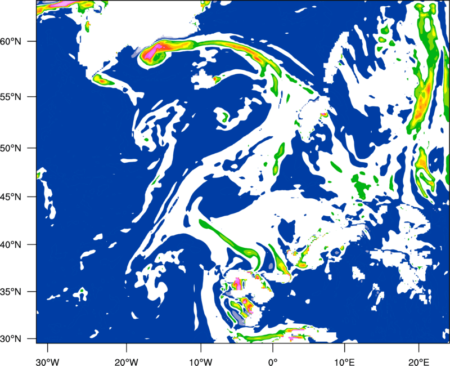This screenshot has width=450, height=366.
Task: Click the 60°N latitude label
Action: pyautogui.click(x=11, y=41)
